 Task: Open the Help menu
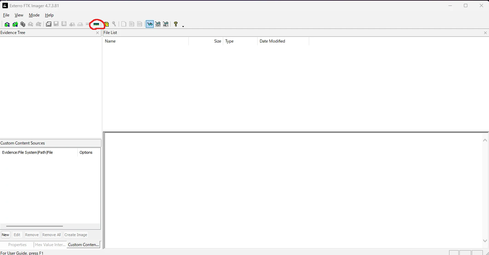(x=49, y=15)
